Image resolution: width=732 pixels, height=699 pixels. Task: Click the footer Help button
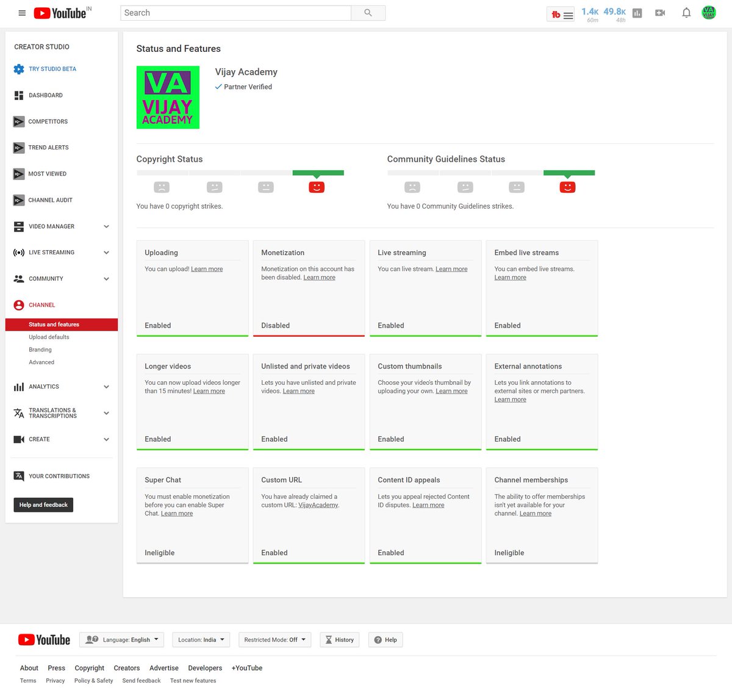point(386,640)
